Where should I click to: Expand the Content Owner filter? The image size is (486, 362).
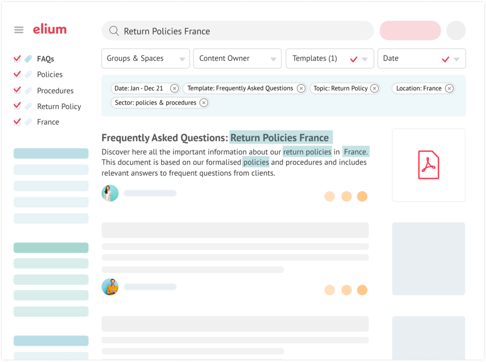coord(237,58)
